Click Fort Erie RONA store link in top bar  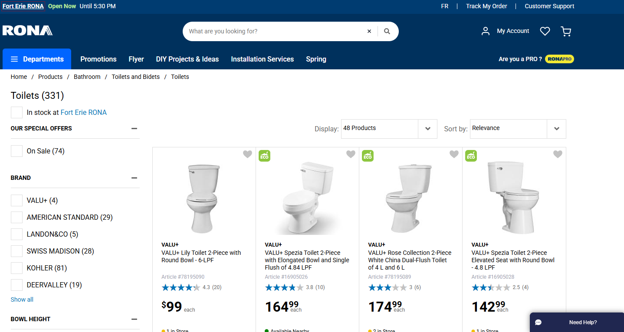click(23, 6)
